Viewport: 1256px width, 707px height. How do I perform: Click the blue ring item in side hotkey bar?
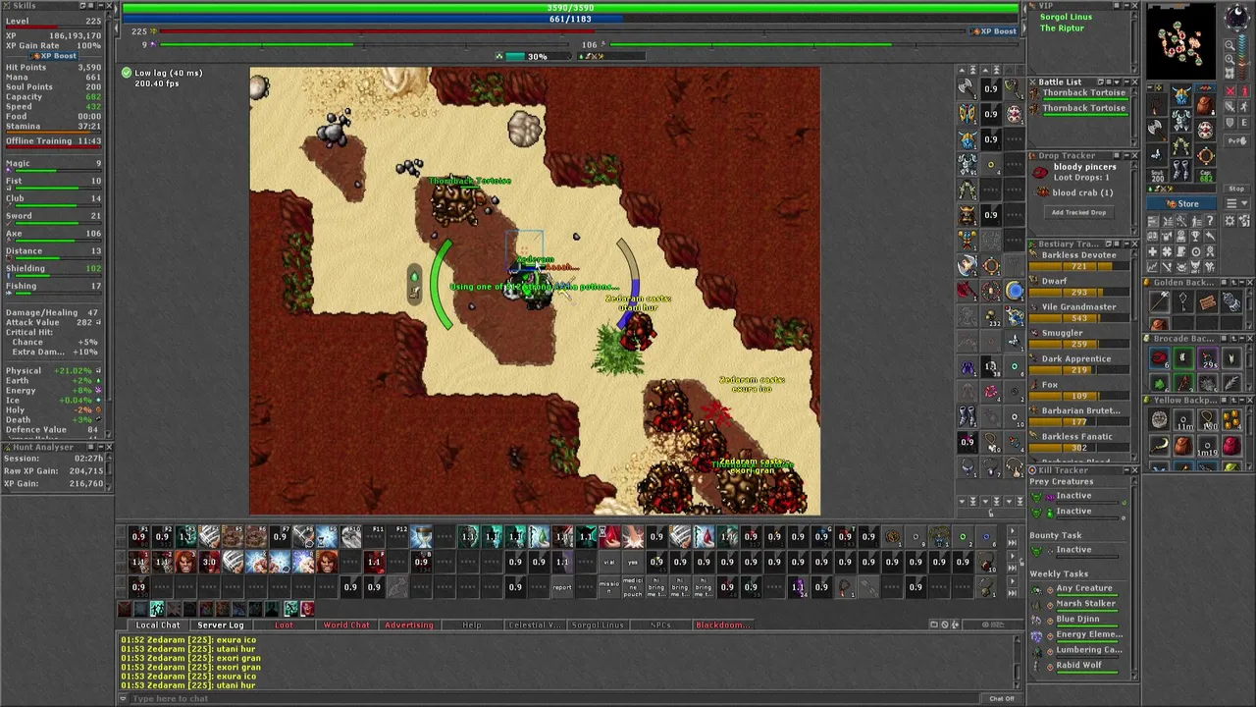(x=1014, y=290)
